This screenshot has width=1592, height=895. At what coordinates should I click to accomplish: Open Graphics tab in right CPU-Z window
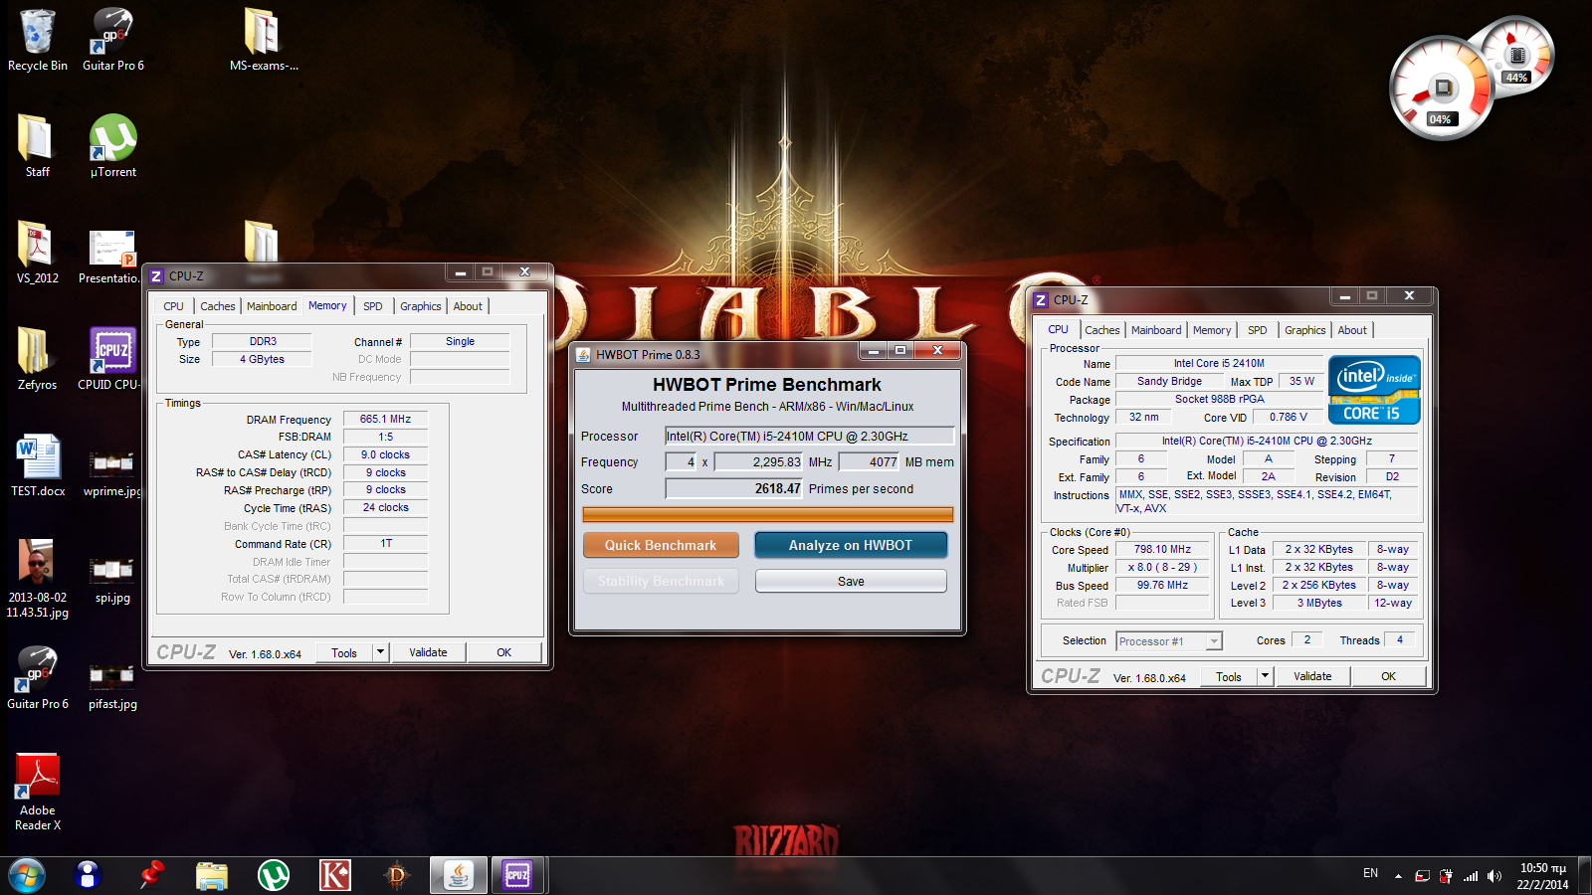(1305, 330)
